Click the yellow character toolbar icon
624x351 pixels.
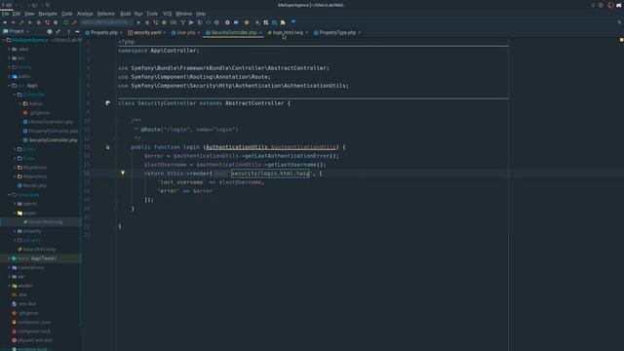coord(283,22)
